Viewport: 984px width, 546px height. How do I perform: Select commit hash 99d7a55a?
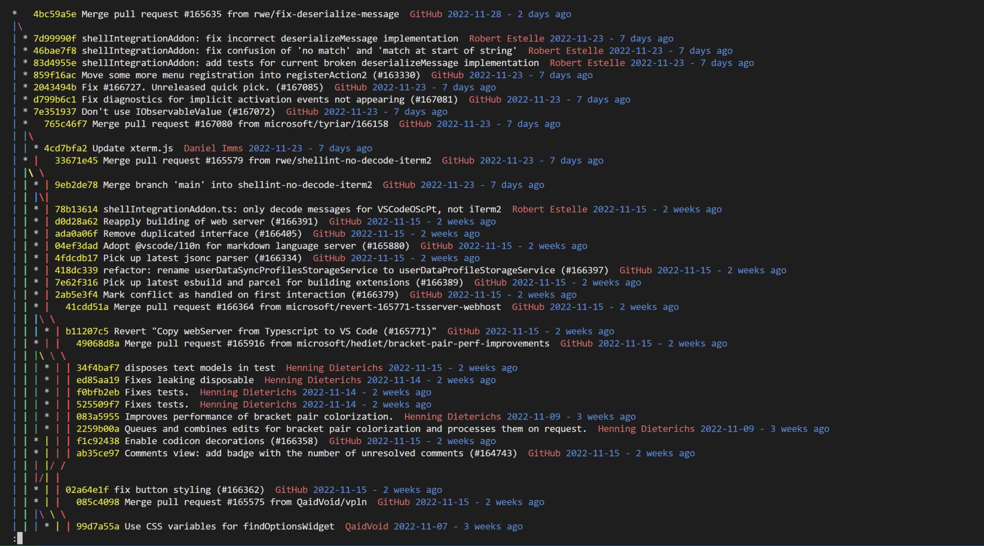pyautogui.click(x=98, y=526)
